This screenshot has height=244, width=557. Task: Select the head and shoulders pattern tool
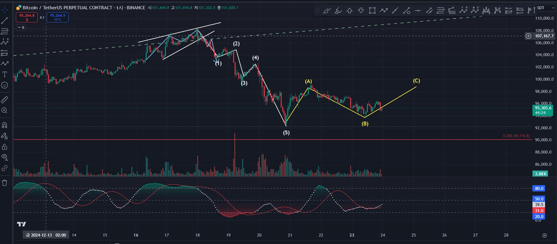click(x=486, y=11)
